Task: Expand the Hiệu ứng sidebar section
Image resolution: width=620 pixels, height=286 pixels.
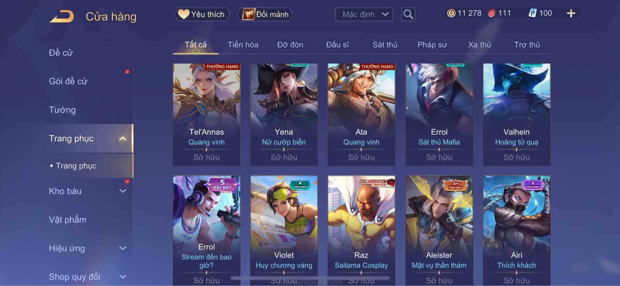Action: (122, 248)
